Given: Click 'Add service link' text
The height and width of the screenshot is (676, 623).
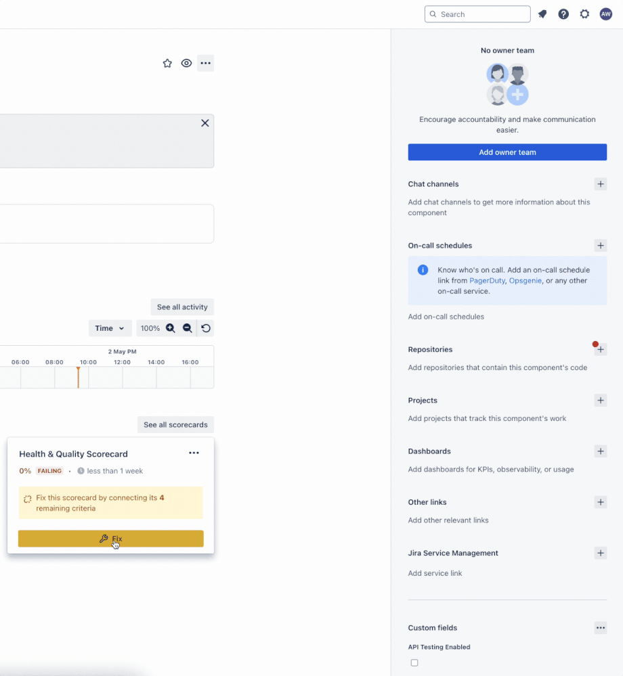Looking at the screenshot, I should pos(435,573).
